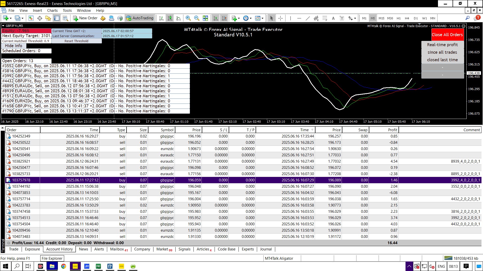The width and height of the screenshot is (483, 271).
Task: Click the zoom out magnifier icon
Action: (196, 18)
